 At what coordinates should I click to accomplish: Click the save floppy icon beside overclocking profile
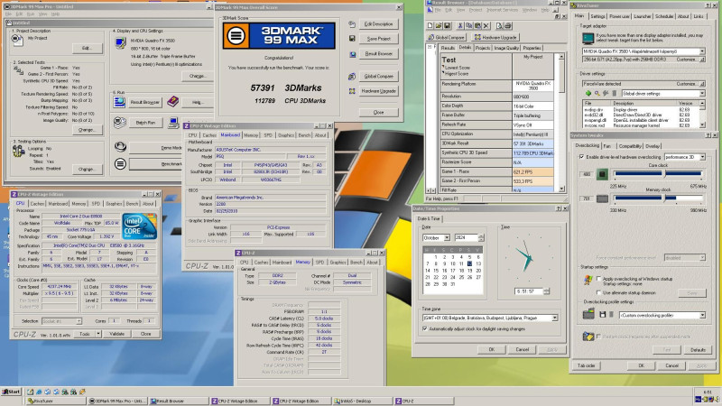(602, 314)
